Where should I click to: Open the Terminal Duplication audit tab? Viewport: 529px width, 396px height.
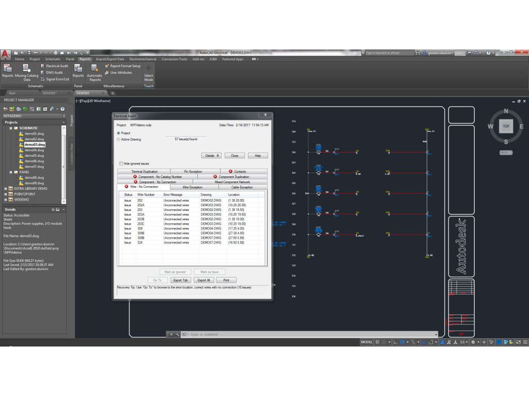(x=144, y=171)
